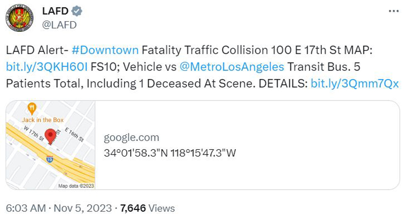Image resolution: width=404 pixels, height=215 pixels.
Task: Open the three-dot more options menu
Action: (x=393, y=11)
